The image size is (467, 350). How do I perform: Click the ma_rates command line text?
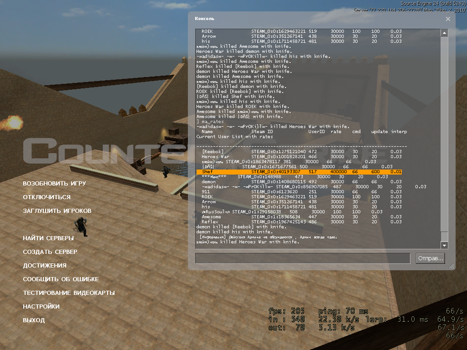[x=210, y=121]
